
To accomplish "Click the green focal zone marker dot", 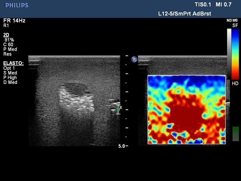I will pos(118,109).
